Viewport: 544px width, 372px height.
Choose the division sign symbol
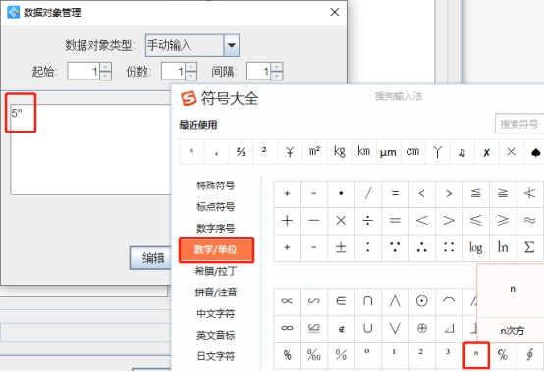368,221
